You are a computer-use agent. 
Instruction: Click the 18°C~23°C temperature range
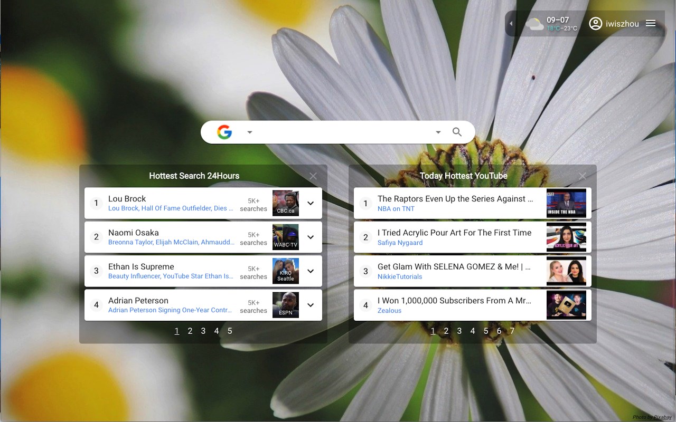[x=562, y=28]
